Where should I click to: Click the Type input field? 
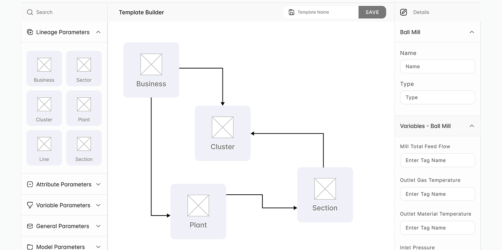coord(437,97)
